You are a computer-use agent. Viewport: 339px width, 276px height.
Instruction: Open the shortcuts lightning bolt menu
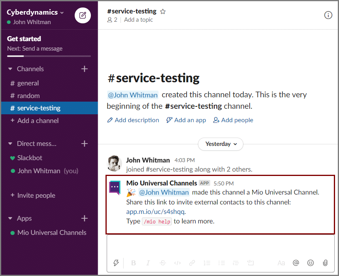(116, 263)
